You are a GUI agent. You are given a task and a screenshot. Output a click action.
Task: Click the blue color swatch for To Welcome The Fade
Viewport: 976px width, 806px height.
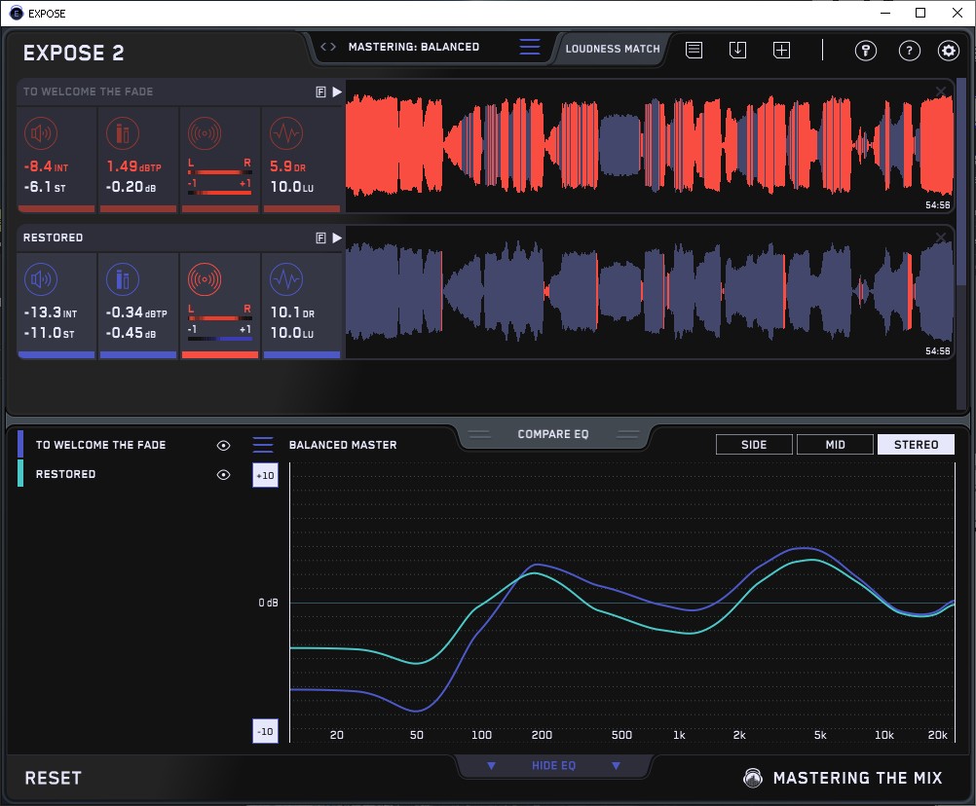20,445
